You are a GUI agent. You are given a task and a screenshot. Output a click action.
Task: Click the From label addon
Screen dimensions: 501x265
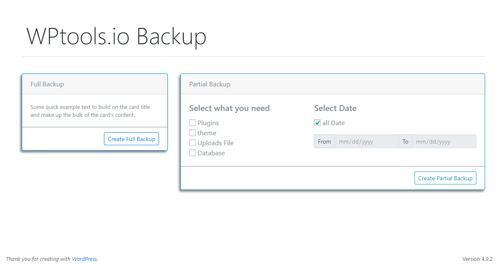[x=324, y=141]
